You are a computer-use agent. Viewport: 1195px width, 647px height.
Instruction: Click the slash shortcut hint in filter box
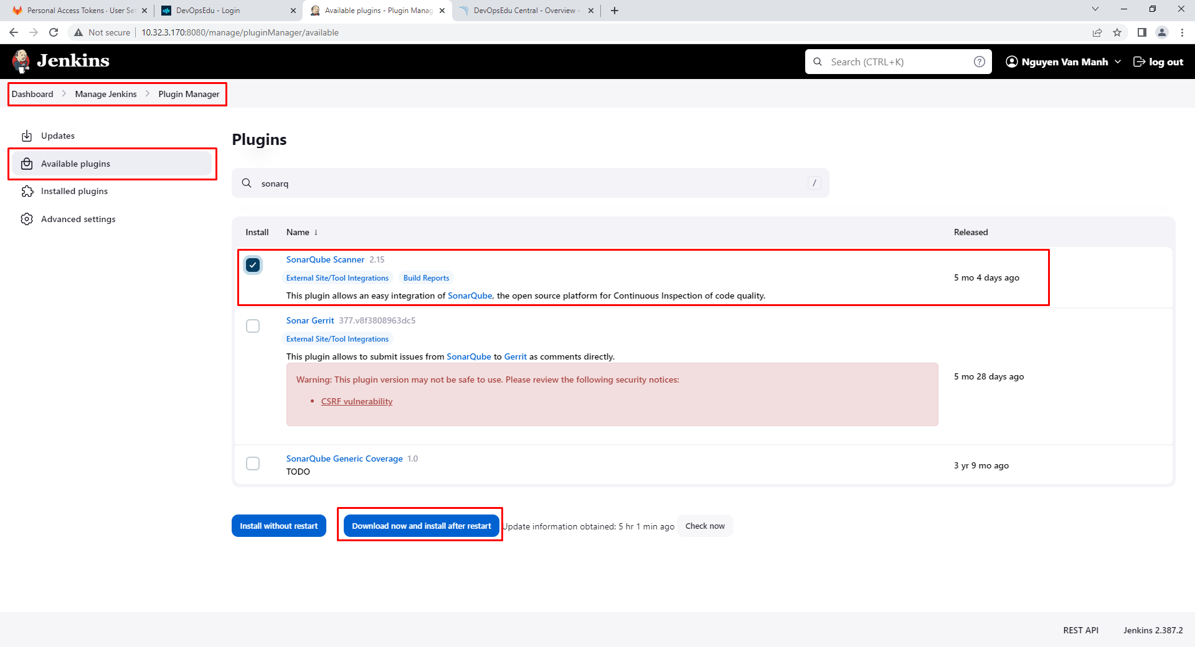(x=814, y=183)
